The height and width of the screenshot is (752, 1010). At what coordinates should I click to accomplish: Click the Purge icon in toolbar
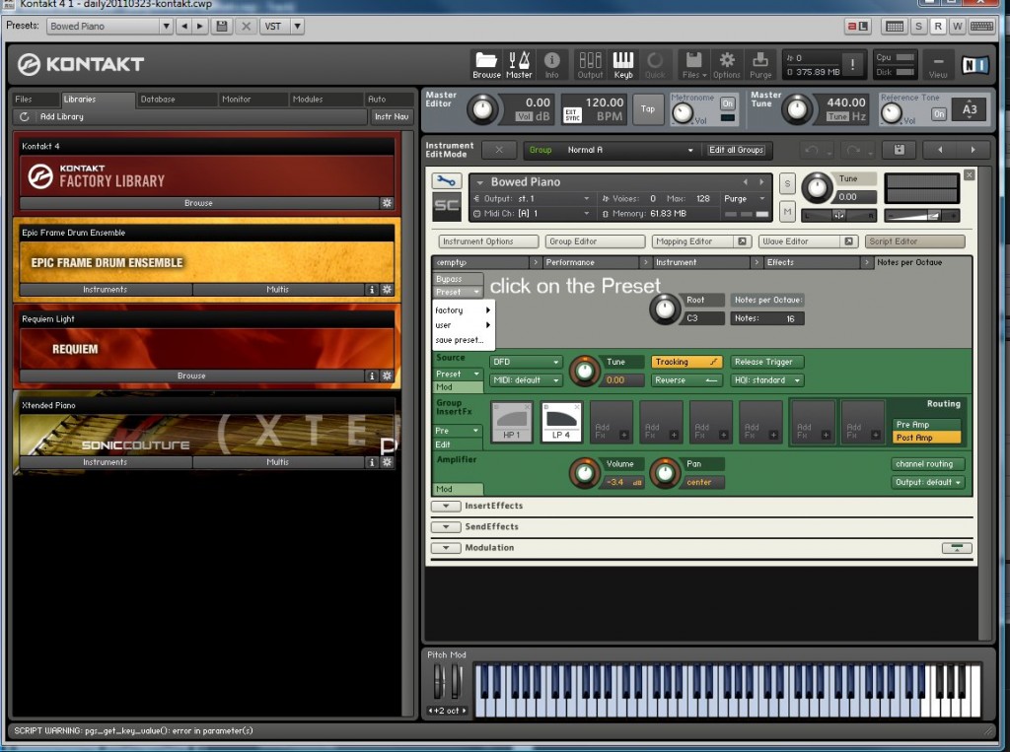pyautogui.click(x=760, y=64)
